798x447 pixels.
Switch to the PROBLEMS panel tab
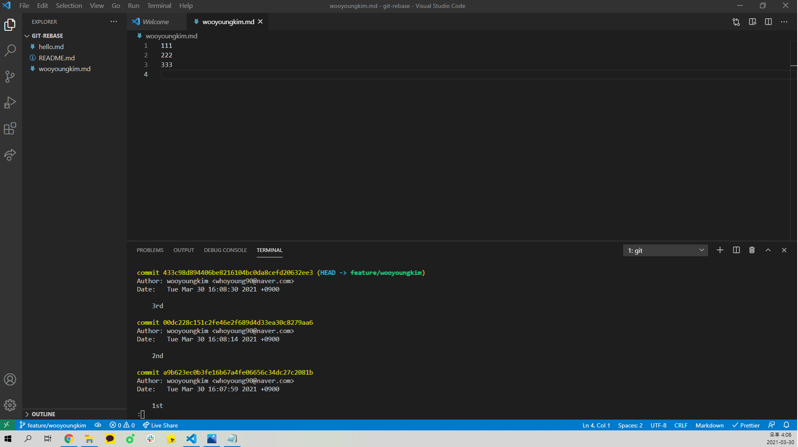[150, 250]
